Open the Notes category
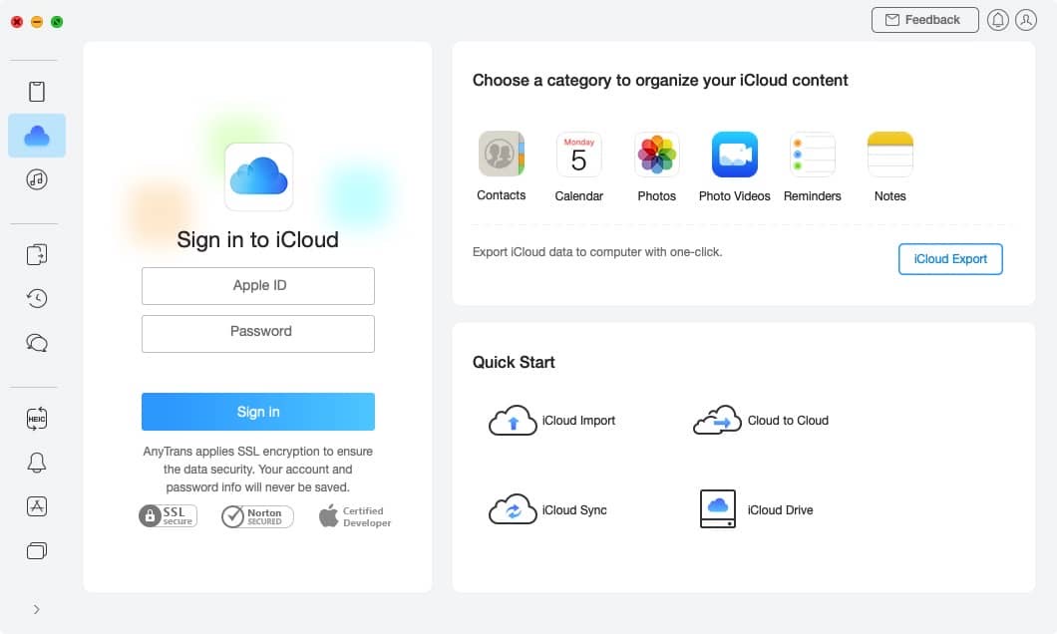 tap(889, 166)
